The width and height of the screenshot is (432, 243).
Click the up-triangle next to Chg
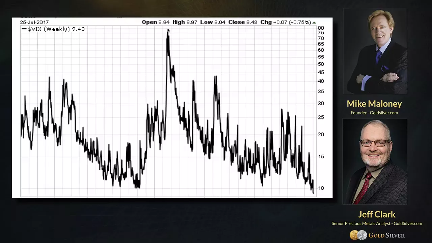[314, 22]
